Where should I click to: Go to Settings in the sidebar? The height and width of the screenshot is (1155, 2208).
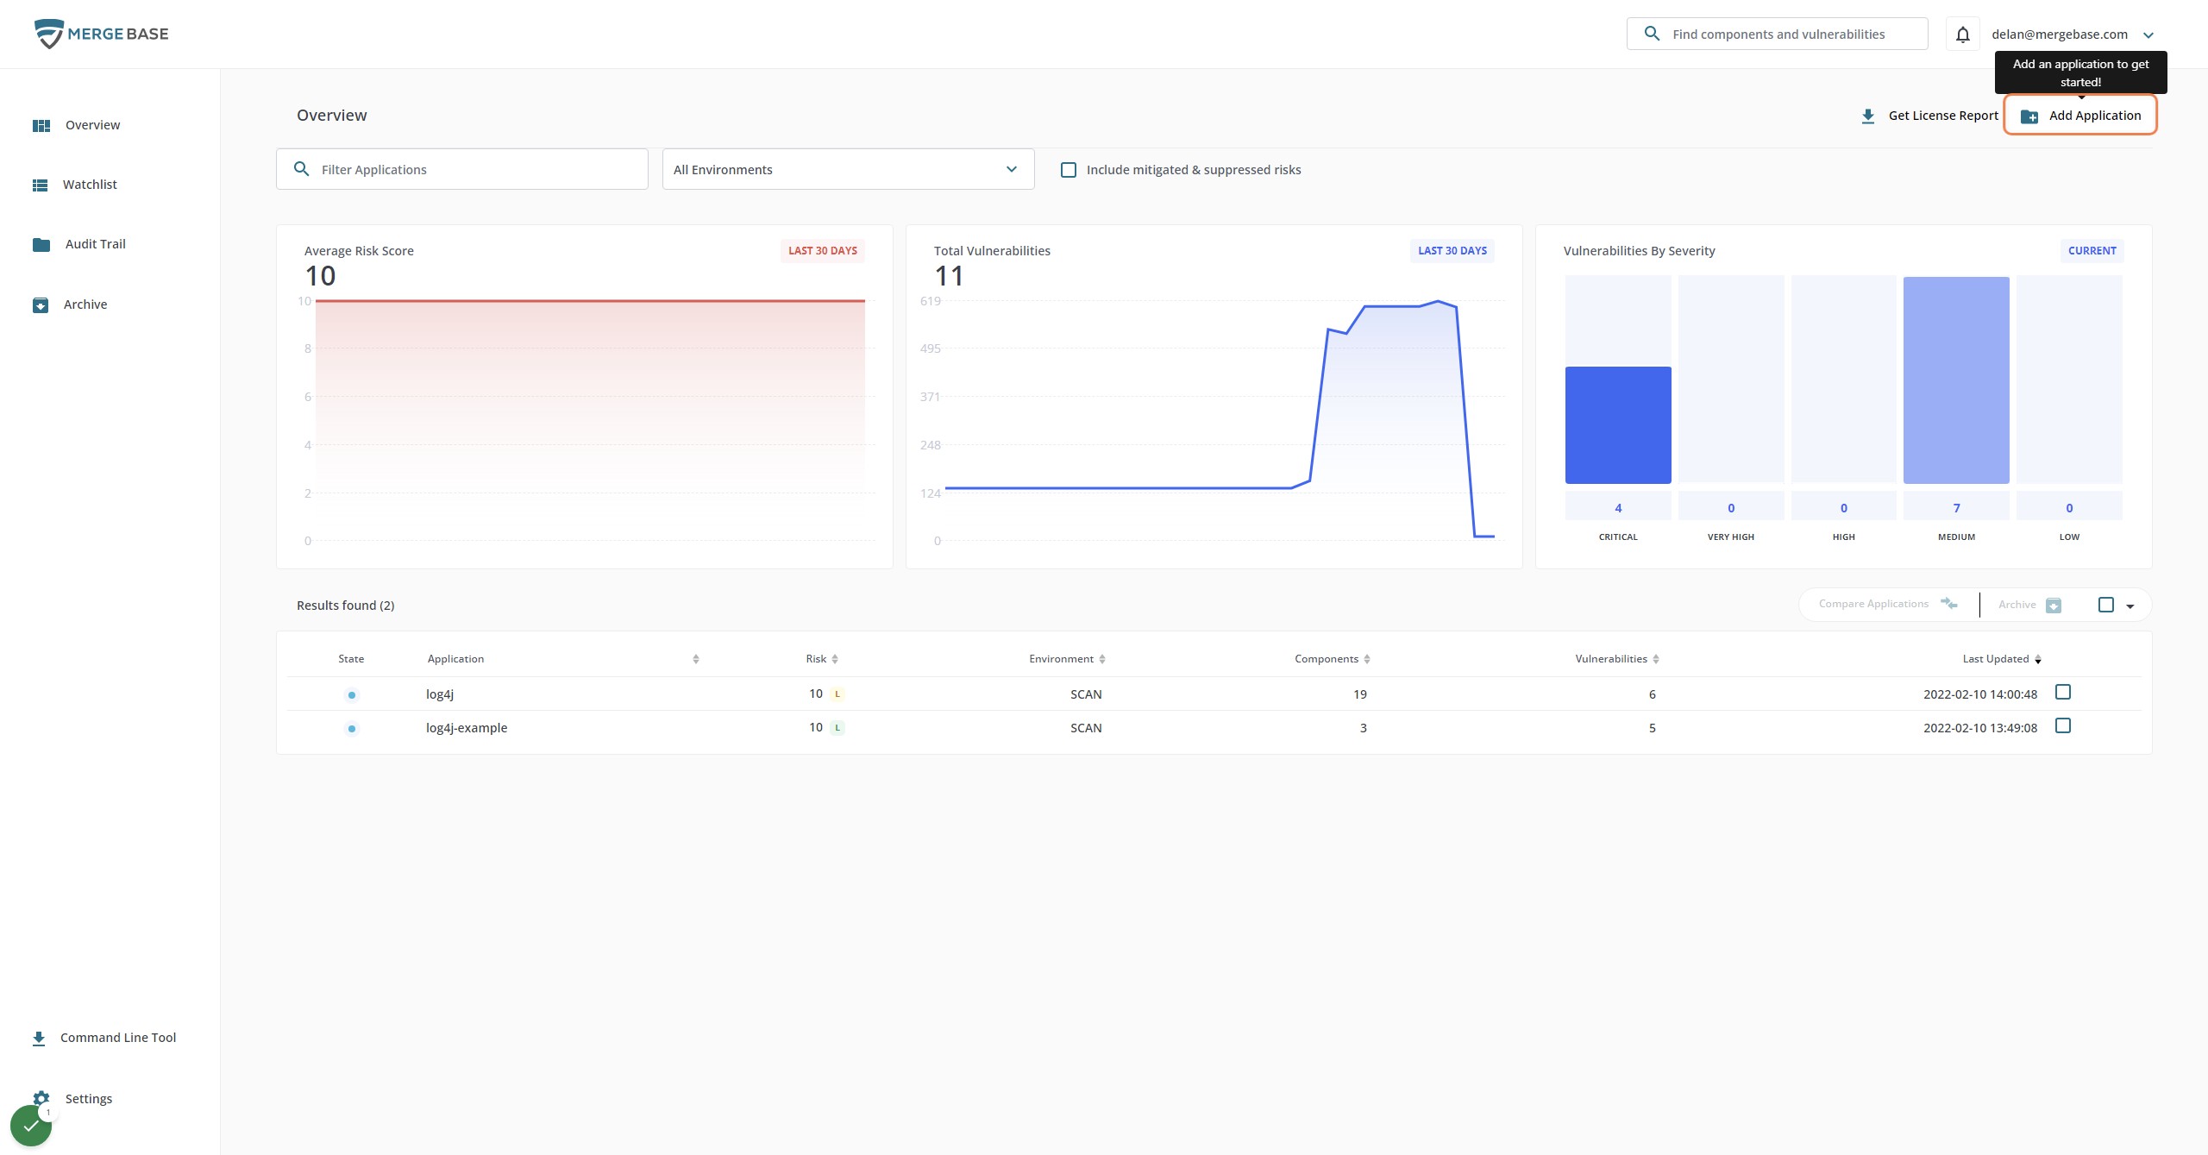(x=88, y=1098)
